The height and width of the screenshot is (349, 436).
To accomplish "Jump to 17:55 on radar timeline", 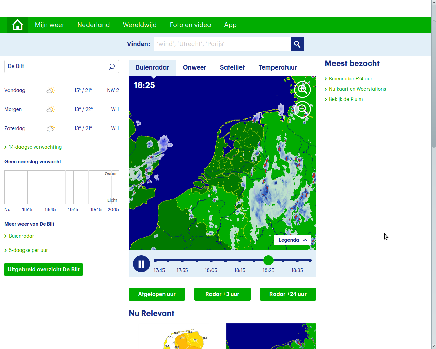I will 182,260.
